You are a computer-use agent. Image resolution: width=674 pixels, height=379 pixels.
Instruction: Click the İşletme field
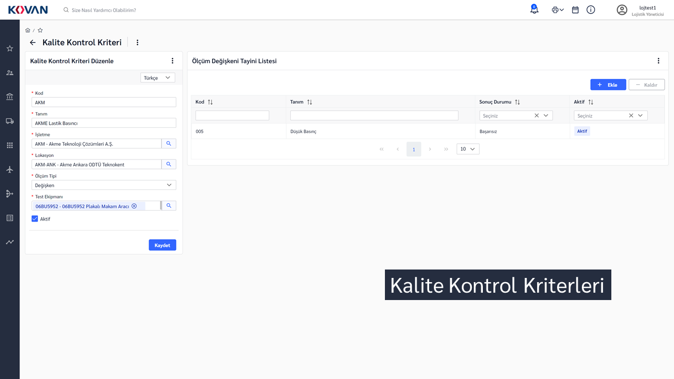coord(96,144)
